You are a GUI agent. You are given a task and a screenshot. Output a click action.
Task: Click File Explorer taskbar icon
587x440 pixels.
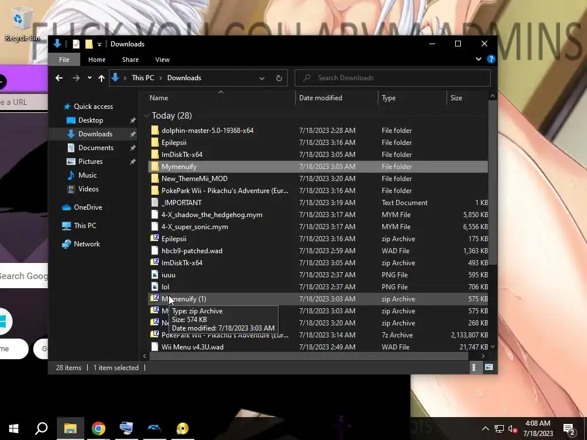click(x=70, y=429)
